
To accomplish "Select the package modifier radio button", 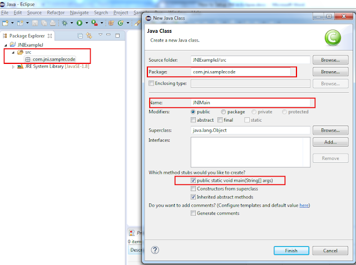I will tap(224, 112).
